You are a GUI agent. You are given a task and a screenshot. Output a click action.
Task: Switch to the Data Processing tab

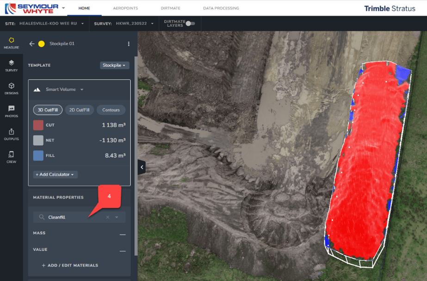[x=221, y=8]
